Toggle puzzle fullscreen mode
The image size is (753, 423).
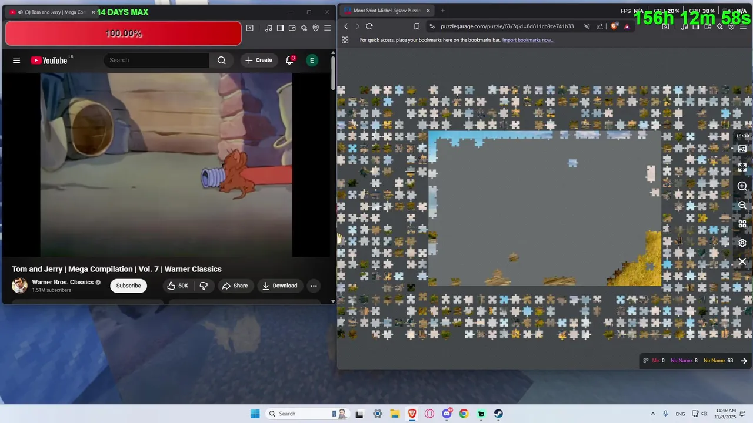[x=742, y=167]
